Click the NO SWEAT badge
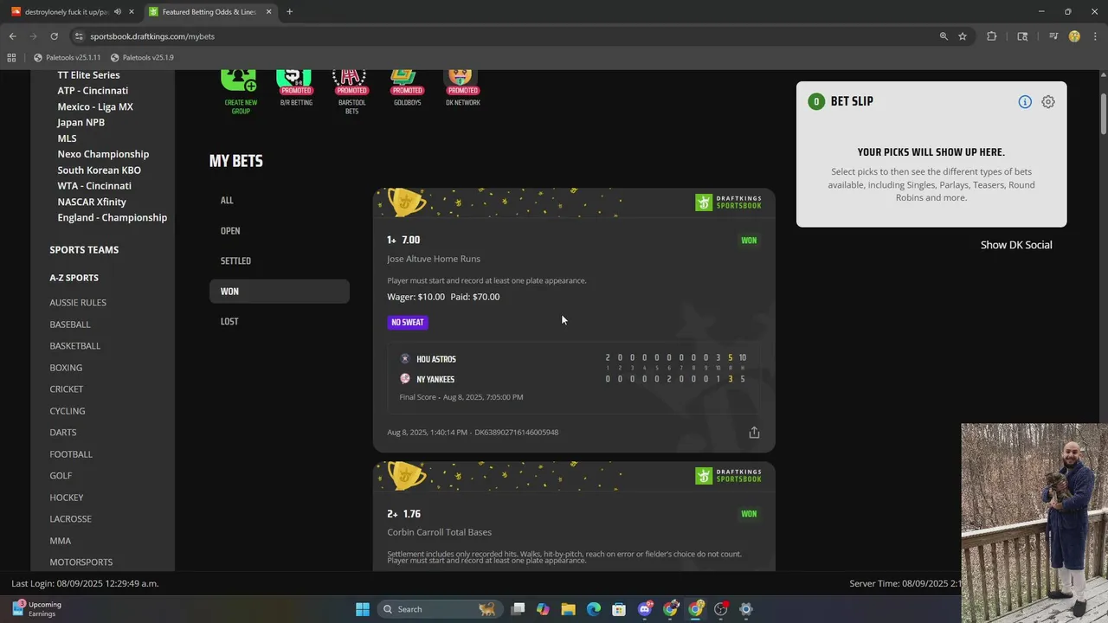Image resolution: width=1108 pixels, height=623 pixels. coord(408,322)
